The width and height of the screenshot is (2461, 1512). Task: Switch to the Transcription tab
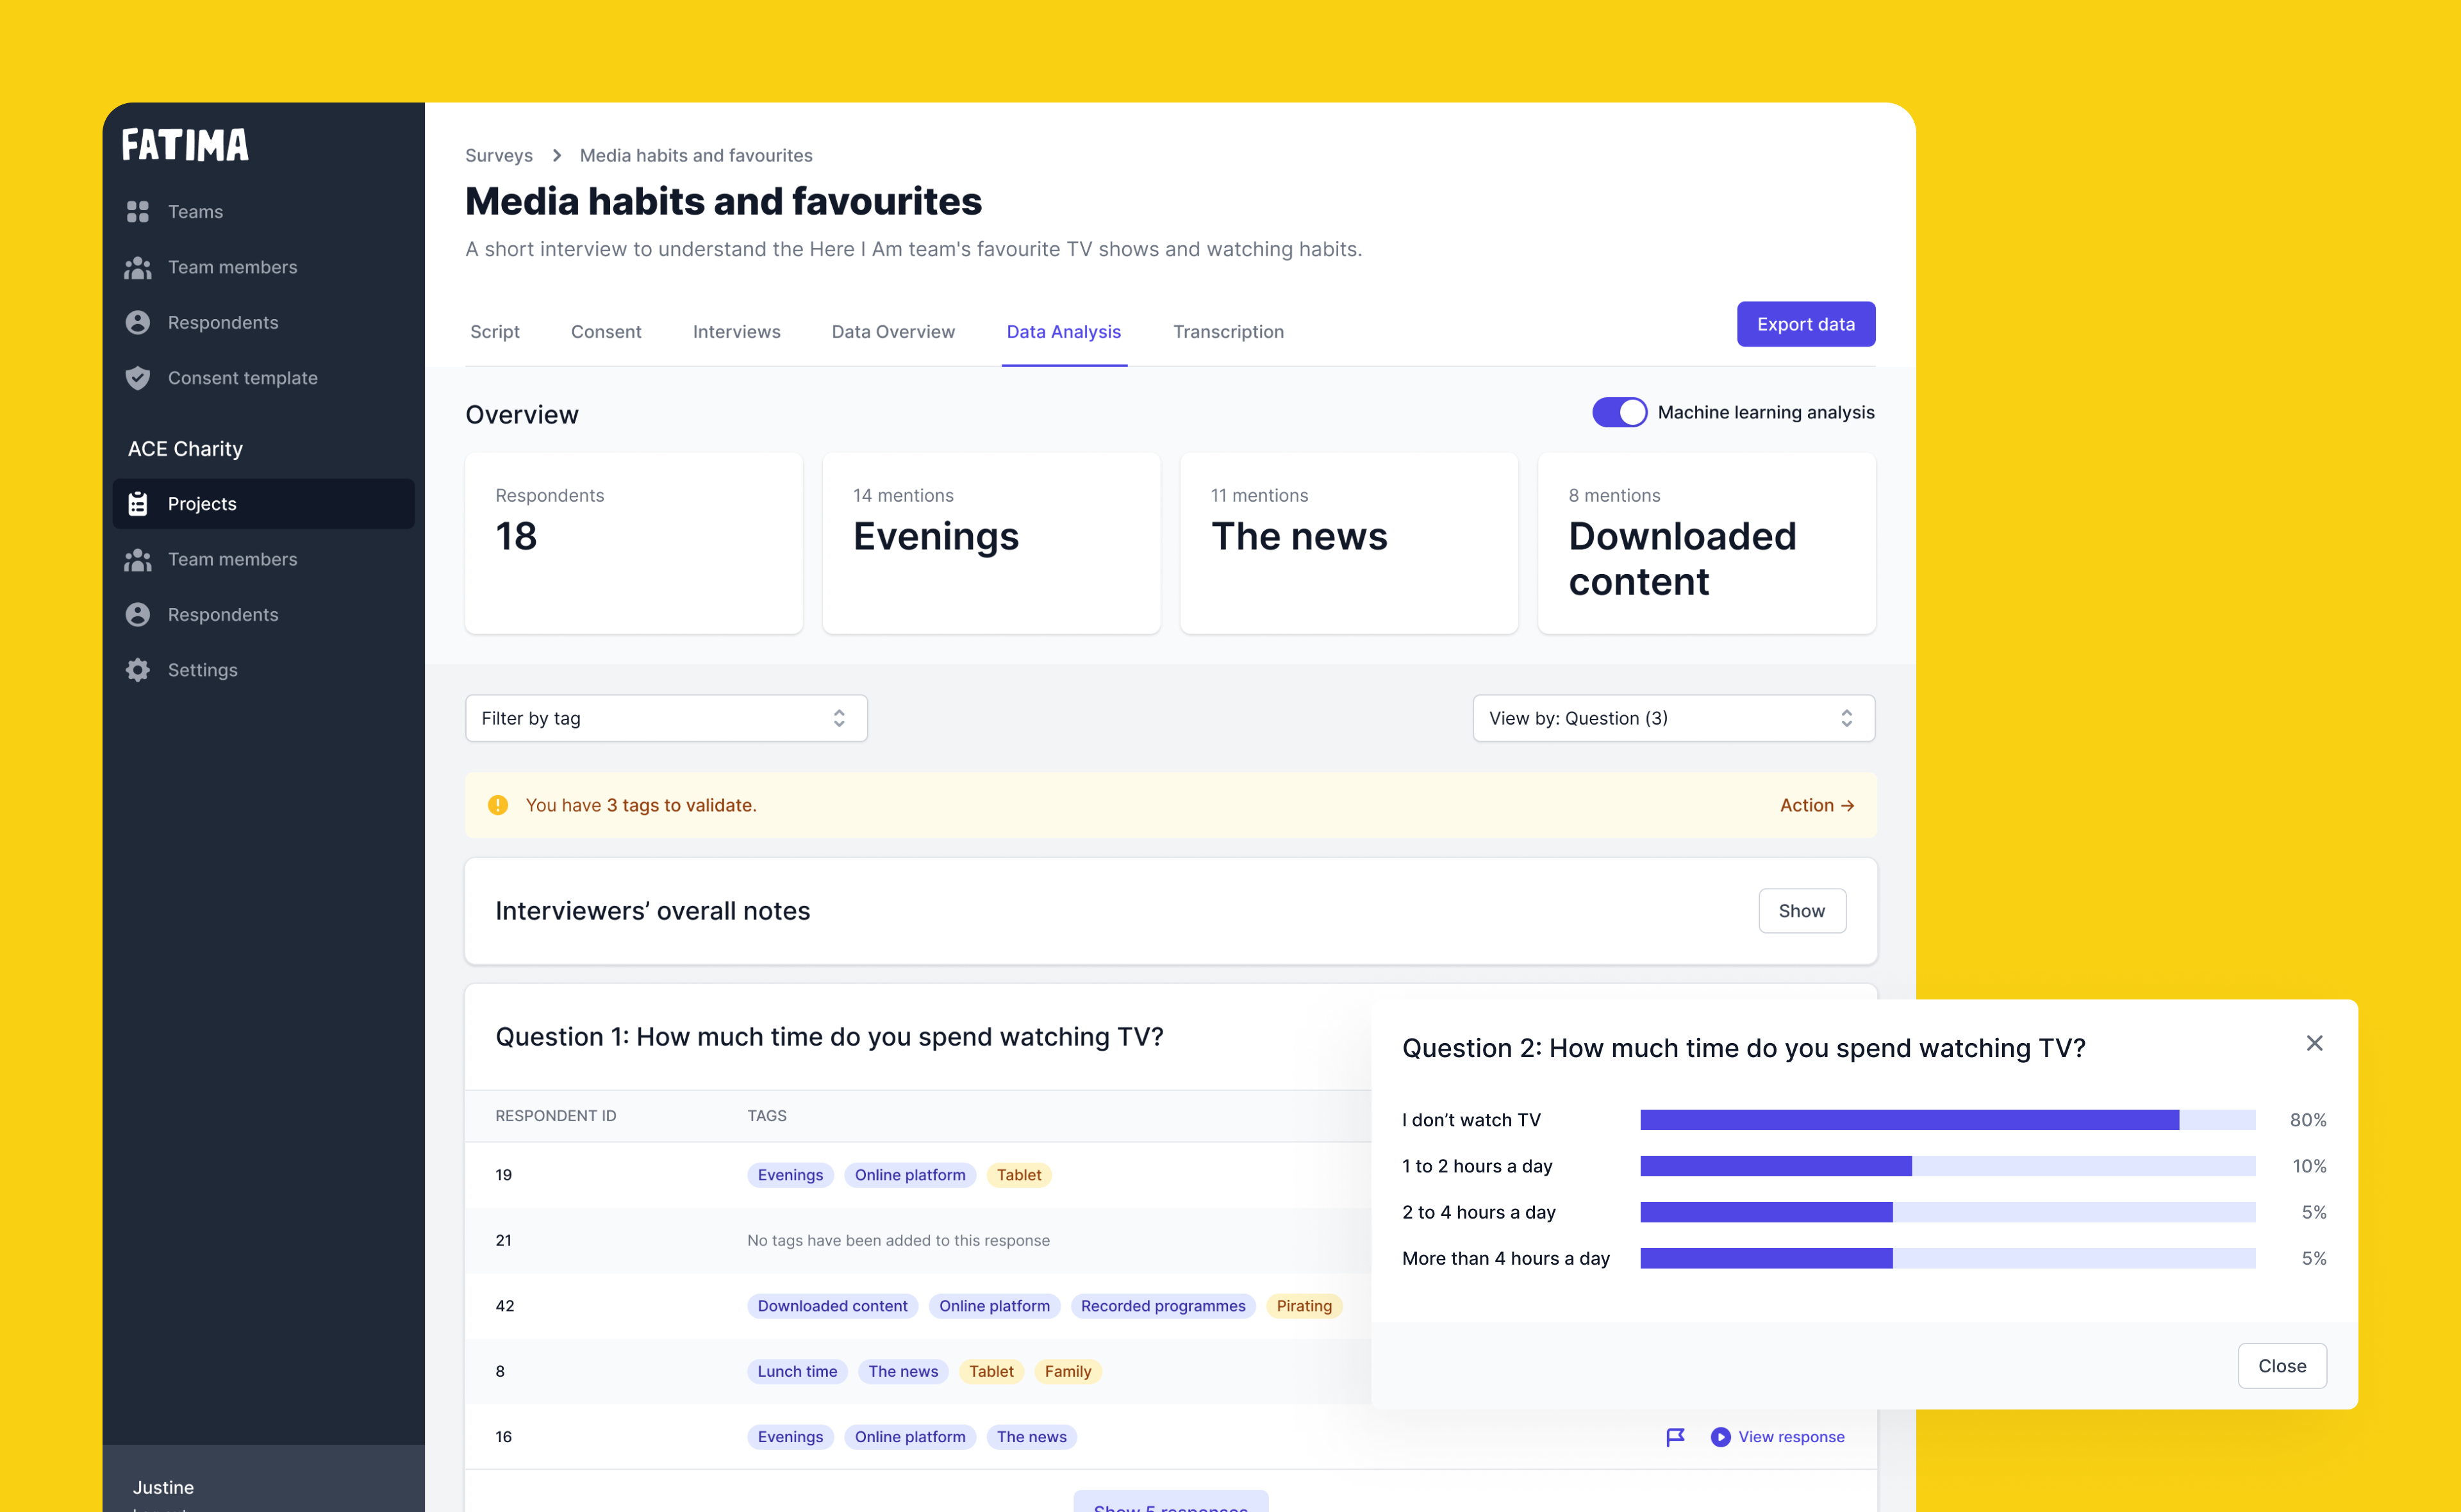point(1228,332)
